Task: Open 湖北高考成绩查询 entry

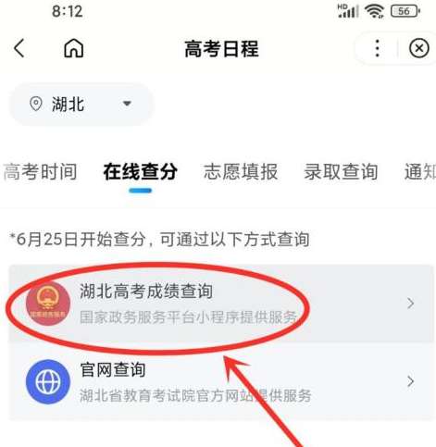Action: pos(221,304)
